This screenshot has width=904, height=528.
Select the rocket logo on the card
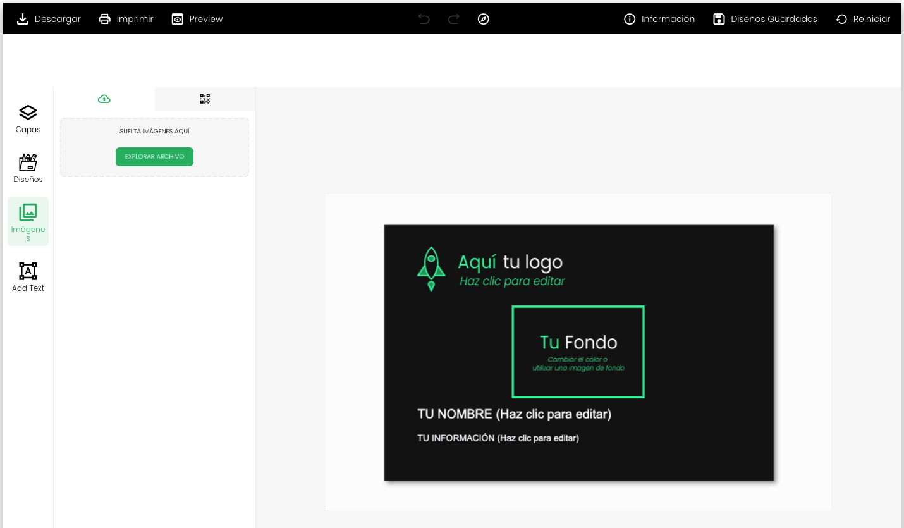pos(431,268)
